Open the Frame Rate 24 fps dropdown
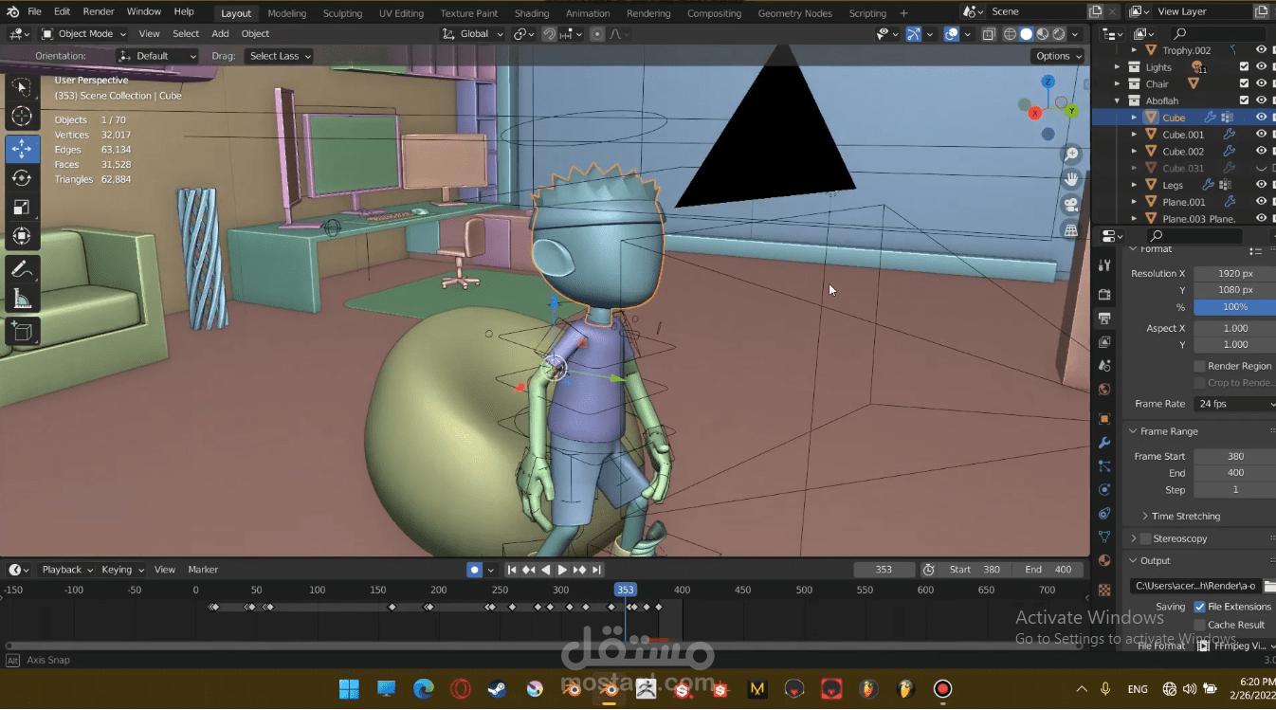 pos(1234,404)
